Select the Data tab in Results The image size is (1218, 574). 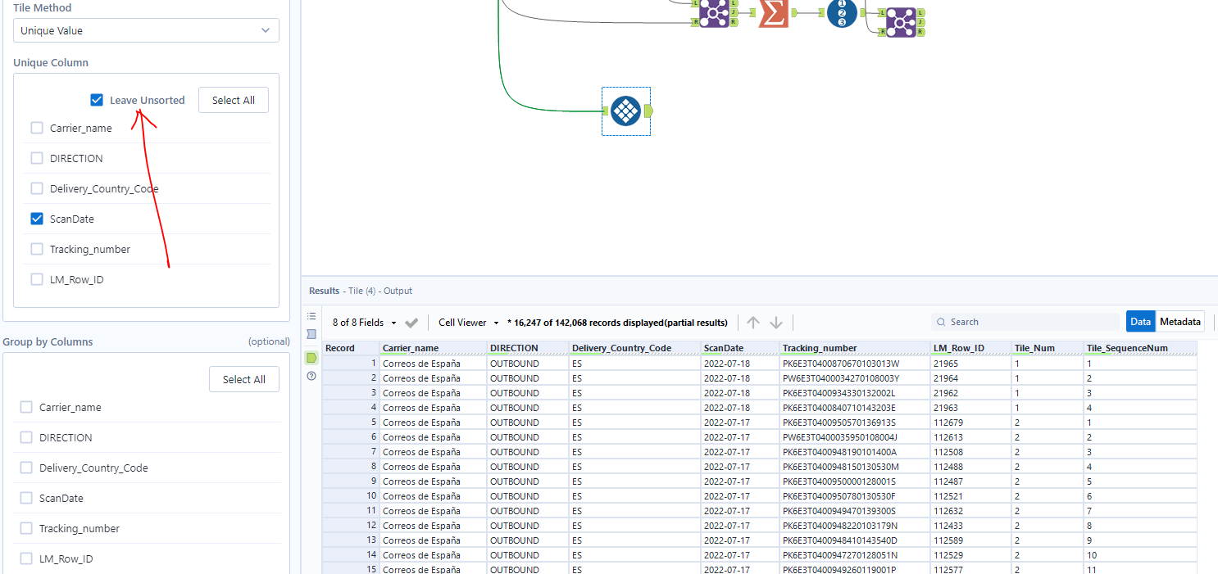click(1140, 321)
